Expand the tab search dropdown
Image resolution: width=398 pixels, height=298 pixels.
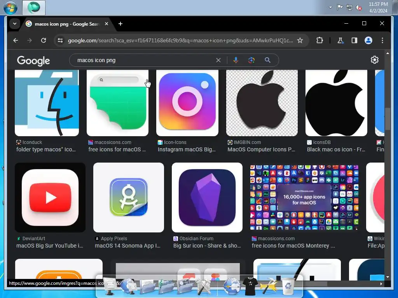15,24
